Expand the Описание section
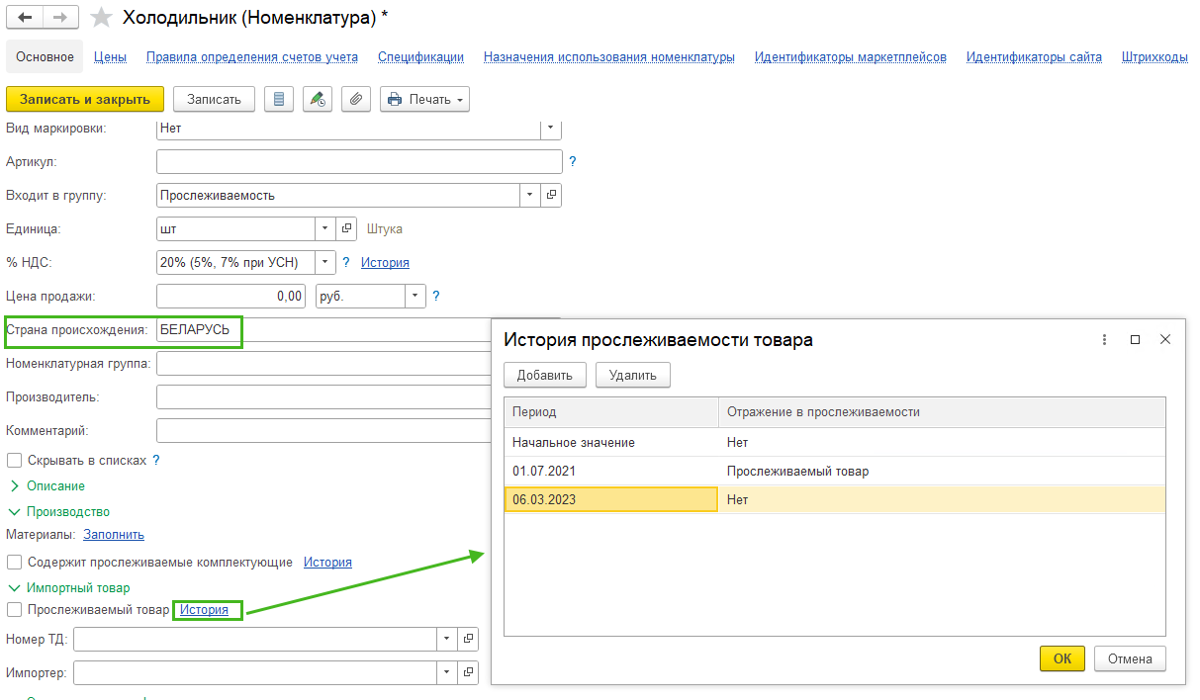This screenshot has height=700, width=1200. click(x=47, y=486)
